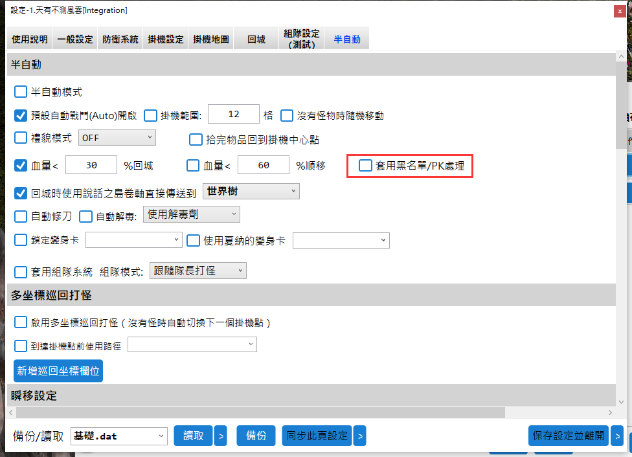This screenshot has height=457, width=632.
Task: Click the 掛機範圍 value field 12
Action: (x=234, y=114)
